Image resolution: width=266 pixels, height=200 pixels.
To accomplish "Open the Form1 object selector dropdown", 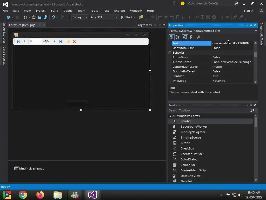I will (x=256, y=31).
